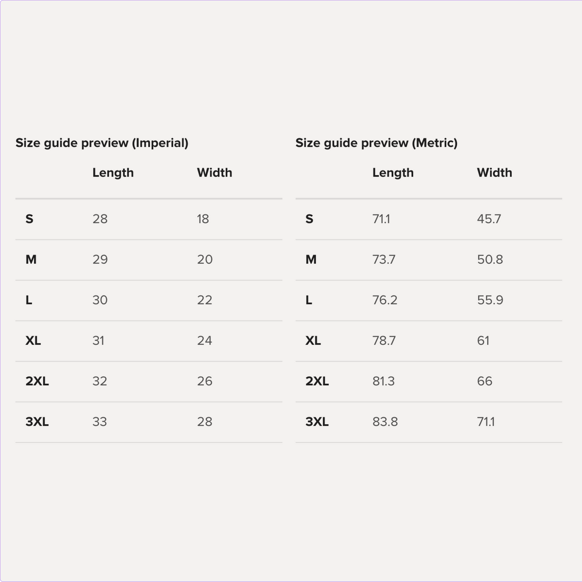Click 2XL row label in Imperial table
Image resolution: width=582 pixels, height=582 pixels.
tap(37, 381)
